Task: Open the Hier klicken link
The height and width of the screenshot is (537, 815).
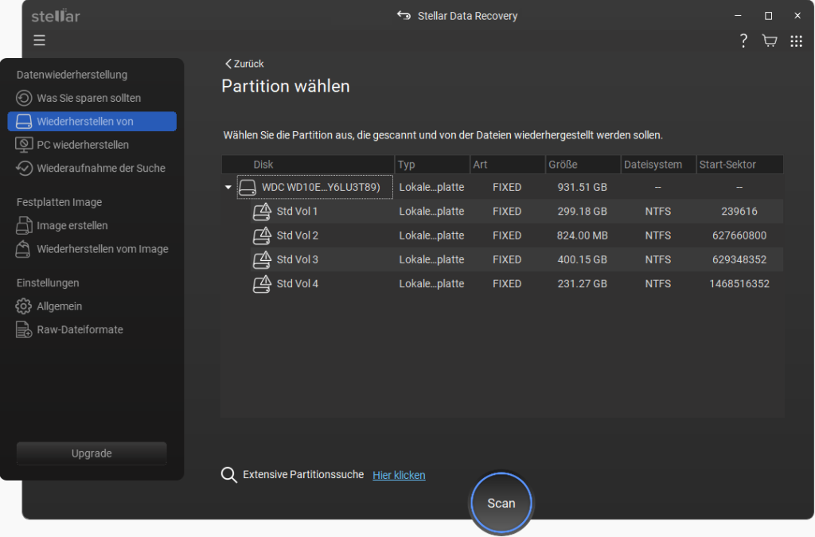Action: [x=399, y=475]
